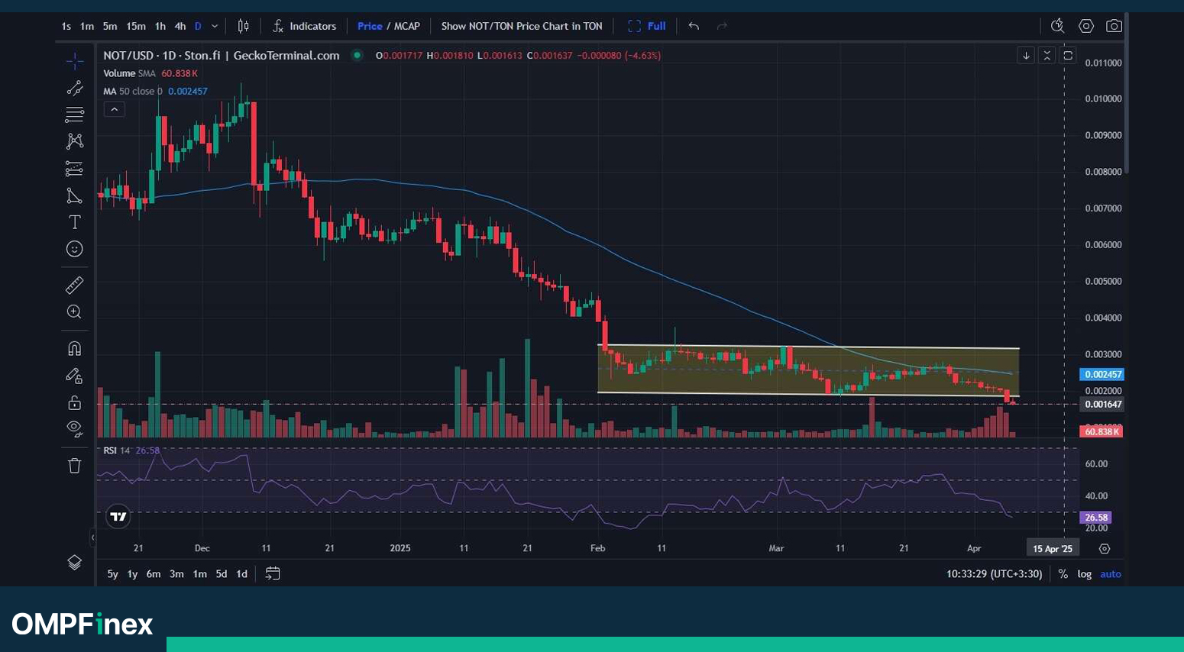Open chart settings gear icon
1184x652 pixels.
pyautogui.click(x=1085, y=26)
